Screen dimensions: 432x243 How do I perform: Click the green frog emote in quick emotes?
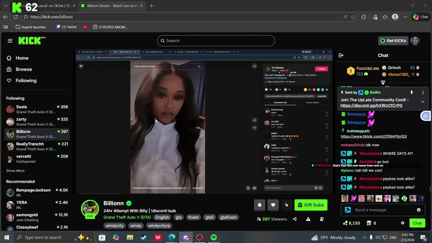[x=404, y=198]
